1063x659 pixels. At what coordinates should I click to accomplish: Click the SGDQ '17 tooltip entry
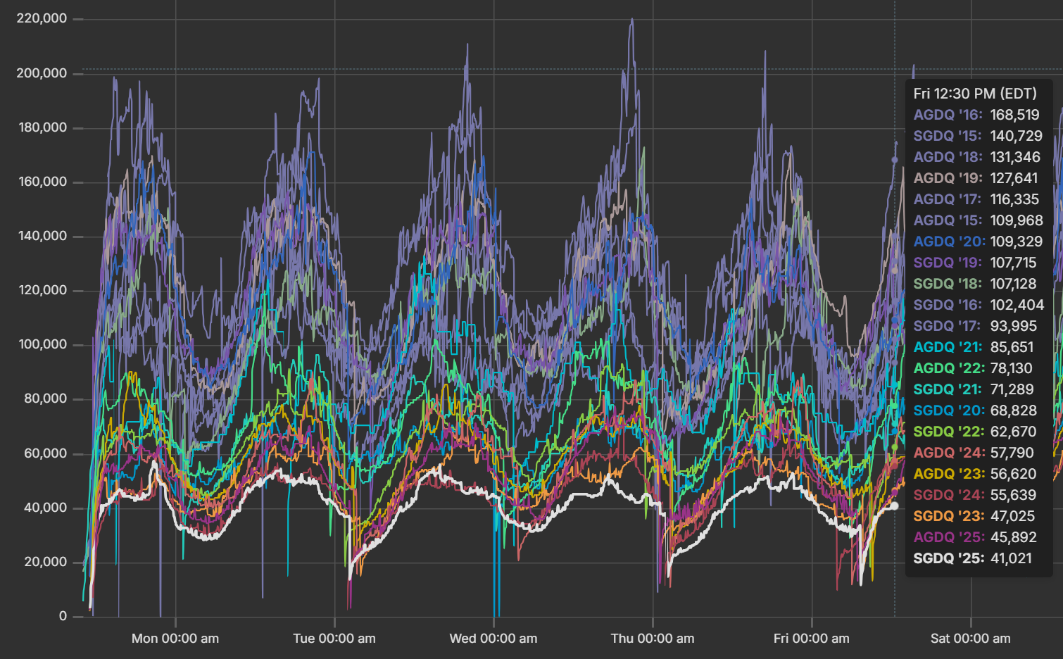(x=976, y=326)
